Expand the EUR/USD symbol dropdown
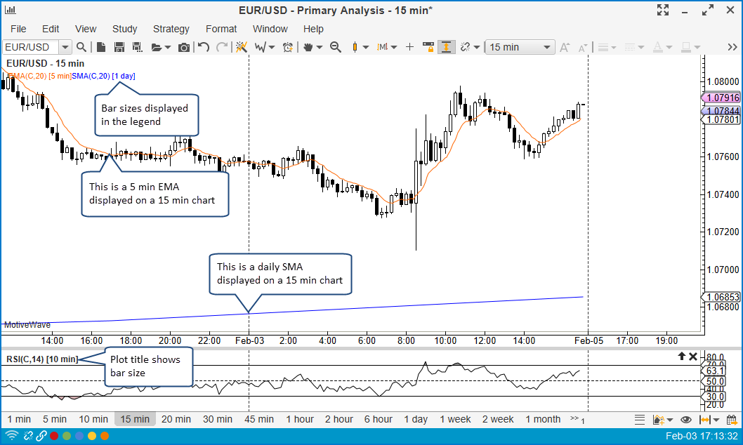This screenshot has height=445, width=743. point(65,47)
